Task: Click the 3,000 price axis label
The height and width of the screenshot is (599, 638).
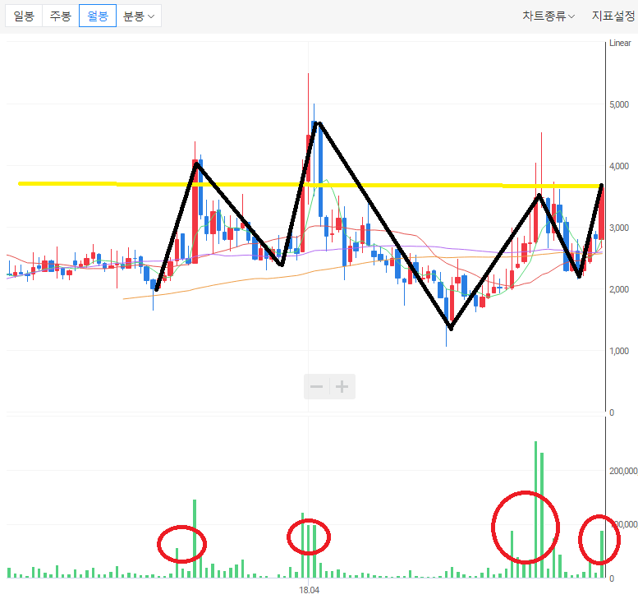Action: [x=619, y=228]
